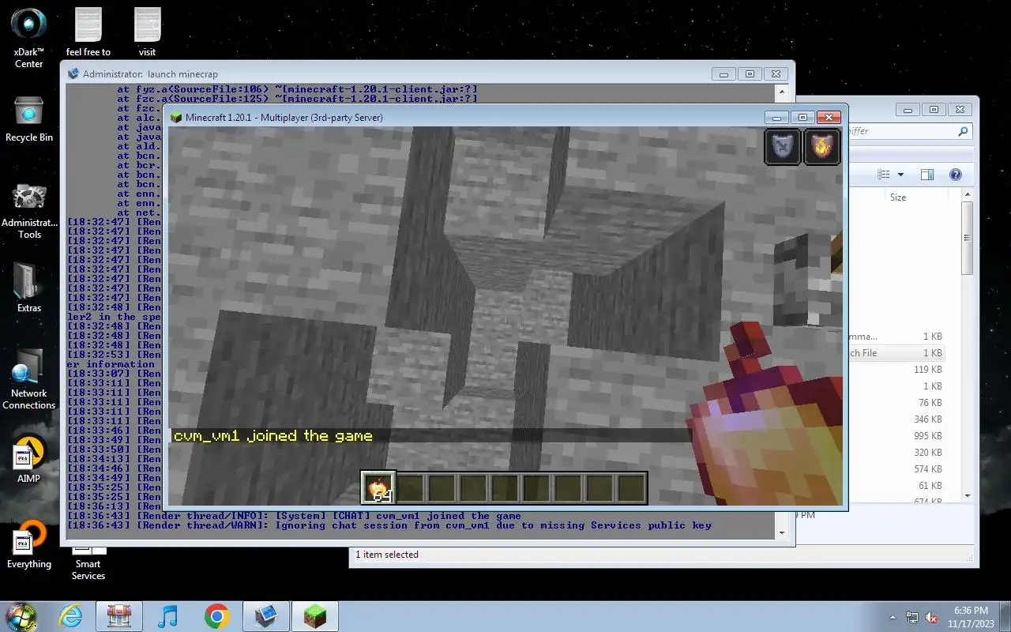Screen dimensions: 1011x632
Task: Change view with Explorer view list icon
Action: (x=884, y=175)
